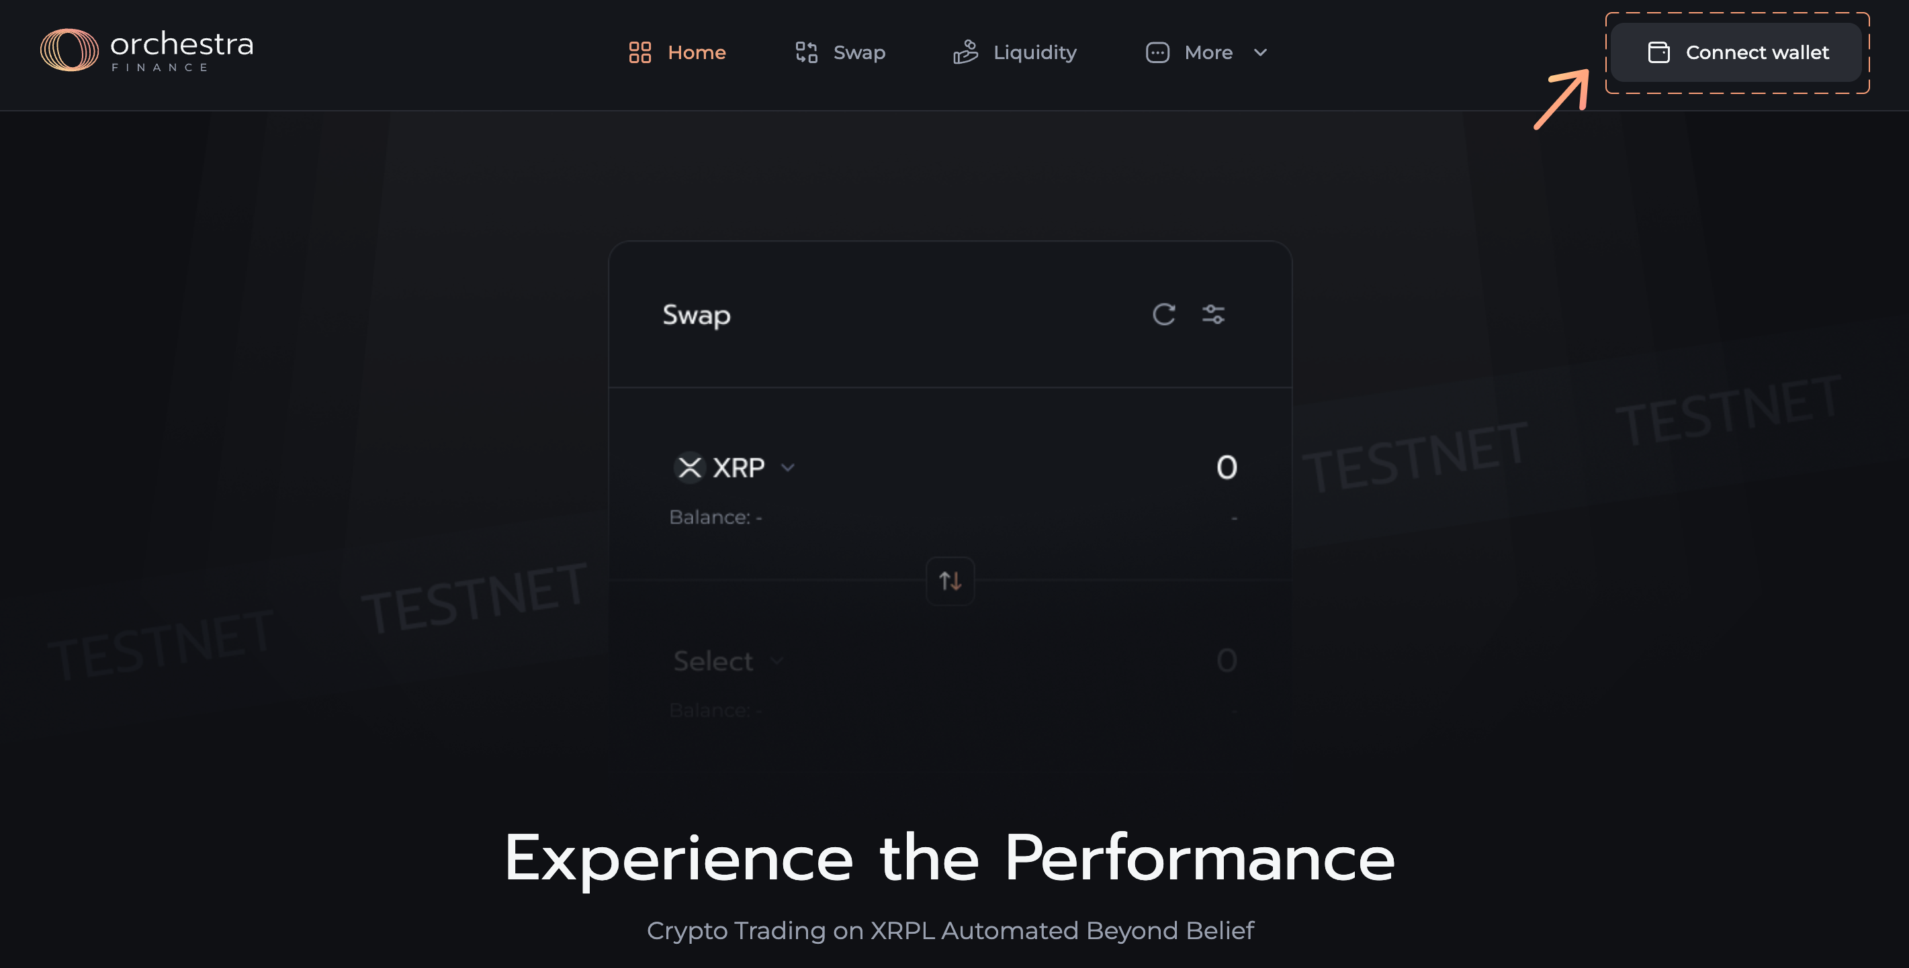This screenshot has height=968, width=1909.
Task: Open swap settings sliders icon
Action: click(x=1213, y=315)
